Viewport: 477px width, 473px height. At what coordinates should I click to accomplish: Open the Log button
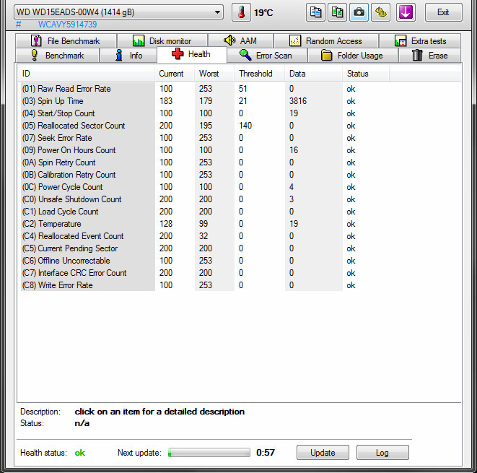click(x=382, y=453)
